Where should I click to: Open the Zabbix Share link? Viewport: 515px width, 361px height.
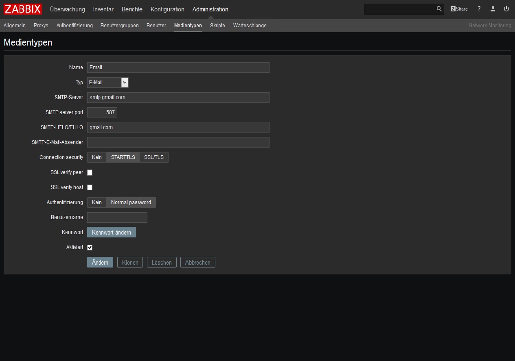459,9
